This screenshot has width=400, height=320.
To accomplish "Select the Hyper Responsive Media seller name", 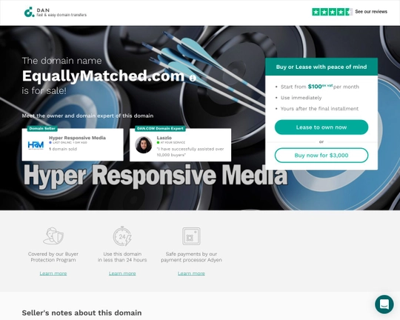I will pyautogui.click(x=77, y=138).
